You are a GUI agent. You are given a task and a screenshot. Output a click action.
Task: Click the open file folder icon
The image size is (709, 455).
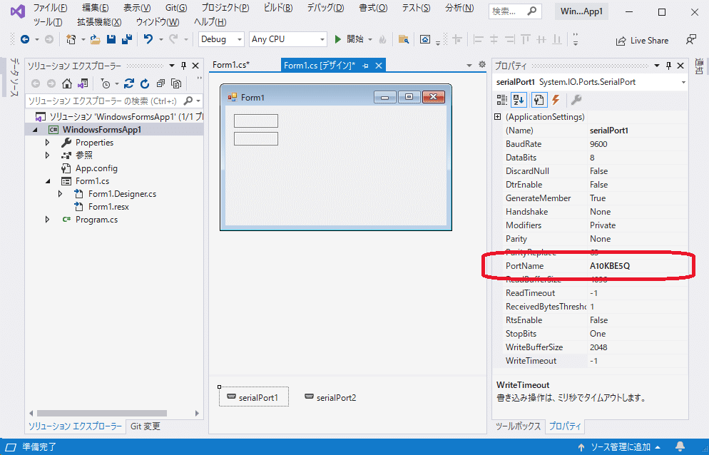(x=95, y=40)
